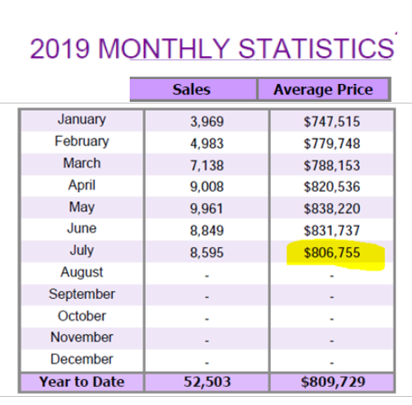Select the September row label

[82, 294]
